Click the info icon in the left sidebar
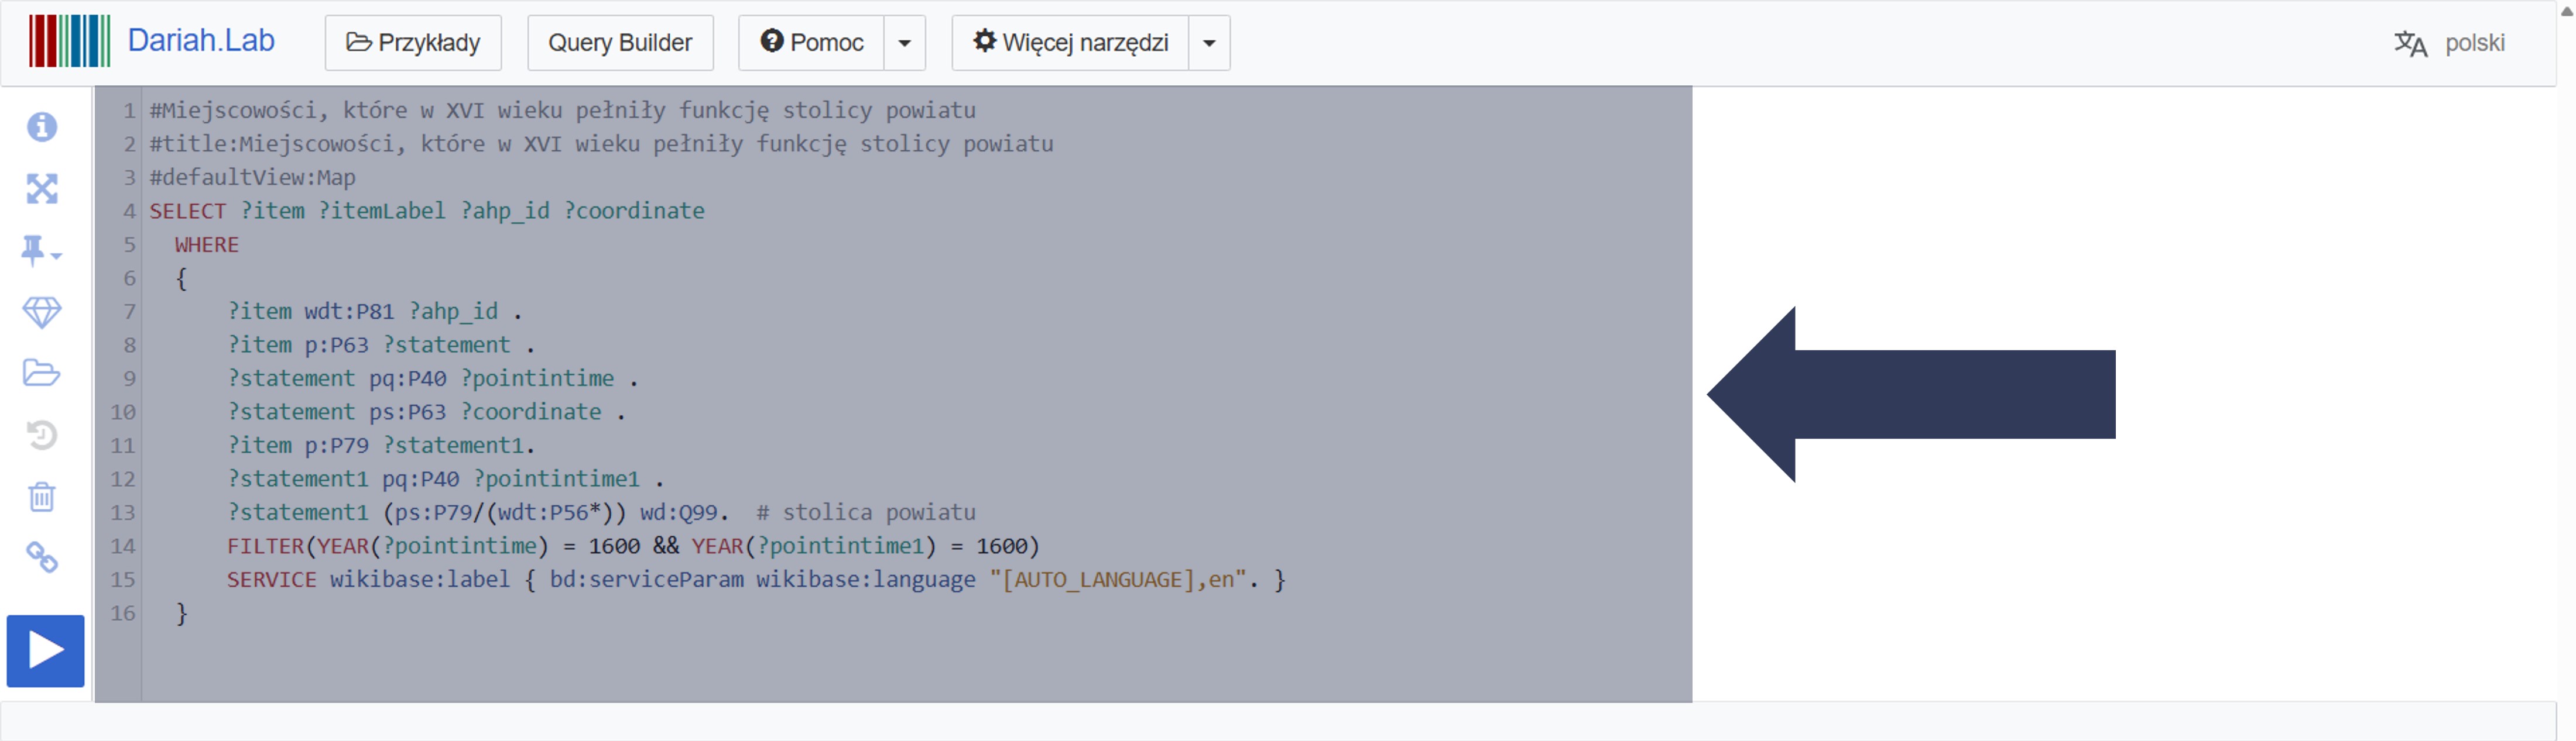The width and height of the screenshot is (2576, 741). [x=42, y=127]
